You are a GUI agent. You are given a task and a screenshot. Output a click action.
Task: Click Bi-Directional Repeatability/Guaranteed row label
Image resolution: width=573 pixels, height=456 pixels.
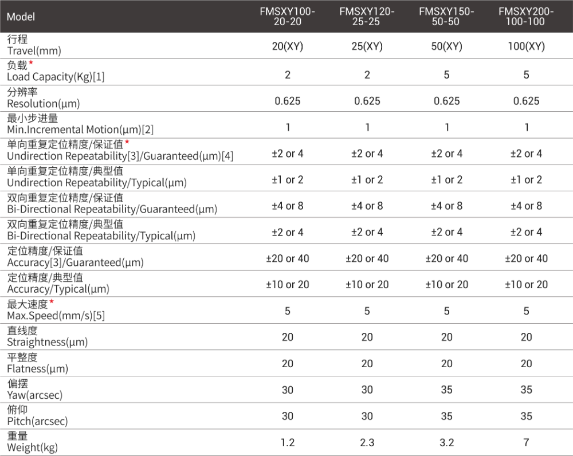112,209
